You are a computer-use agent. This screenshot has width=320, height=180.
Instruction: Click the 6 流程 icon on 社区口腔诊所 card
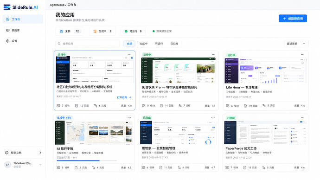pyautogui.click(x=96, y=106)
